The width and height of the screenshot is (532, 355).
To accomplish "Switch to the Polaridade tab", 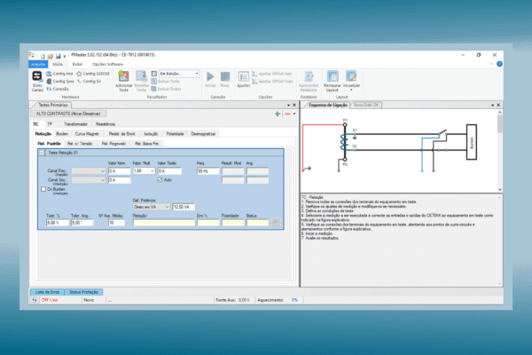I will [x=175, y=134].
